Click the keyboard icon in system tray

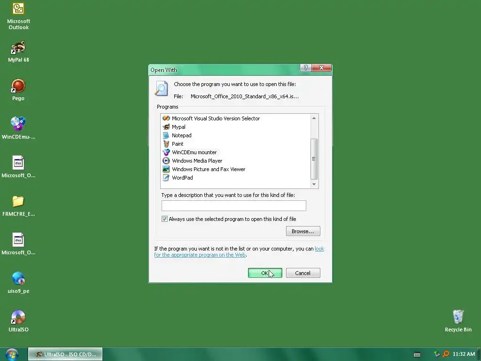click(417, 354)
